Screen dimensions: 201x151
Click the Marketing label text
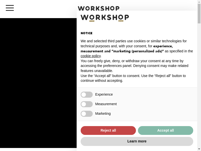103,114
